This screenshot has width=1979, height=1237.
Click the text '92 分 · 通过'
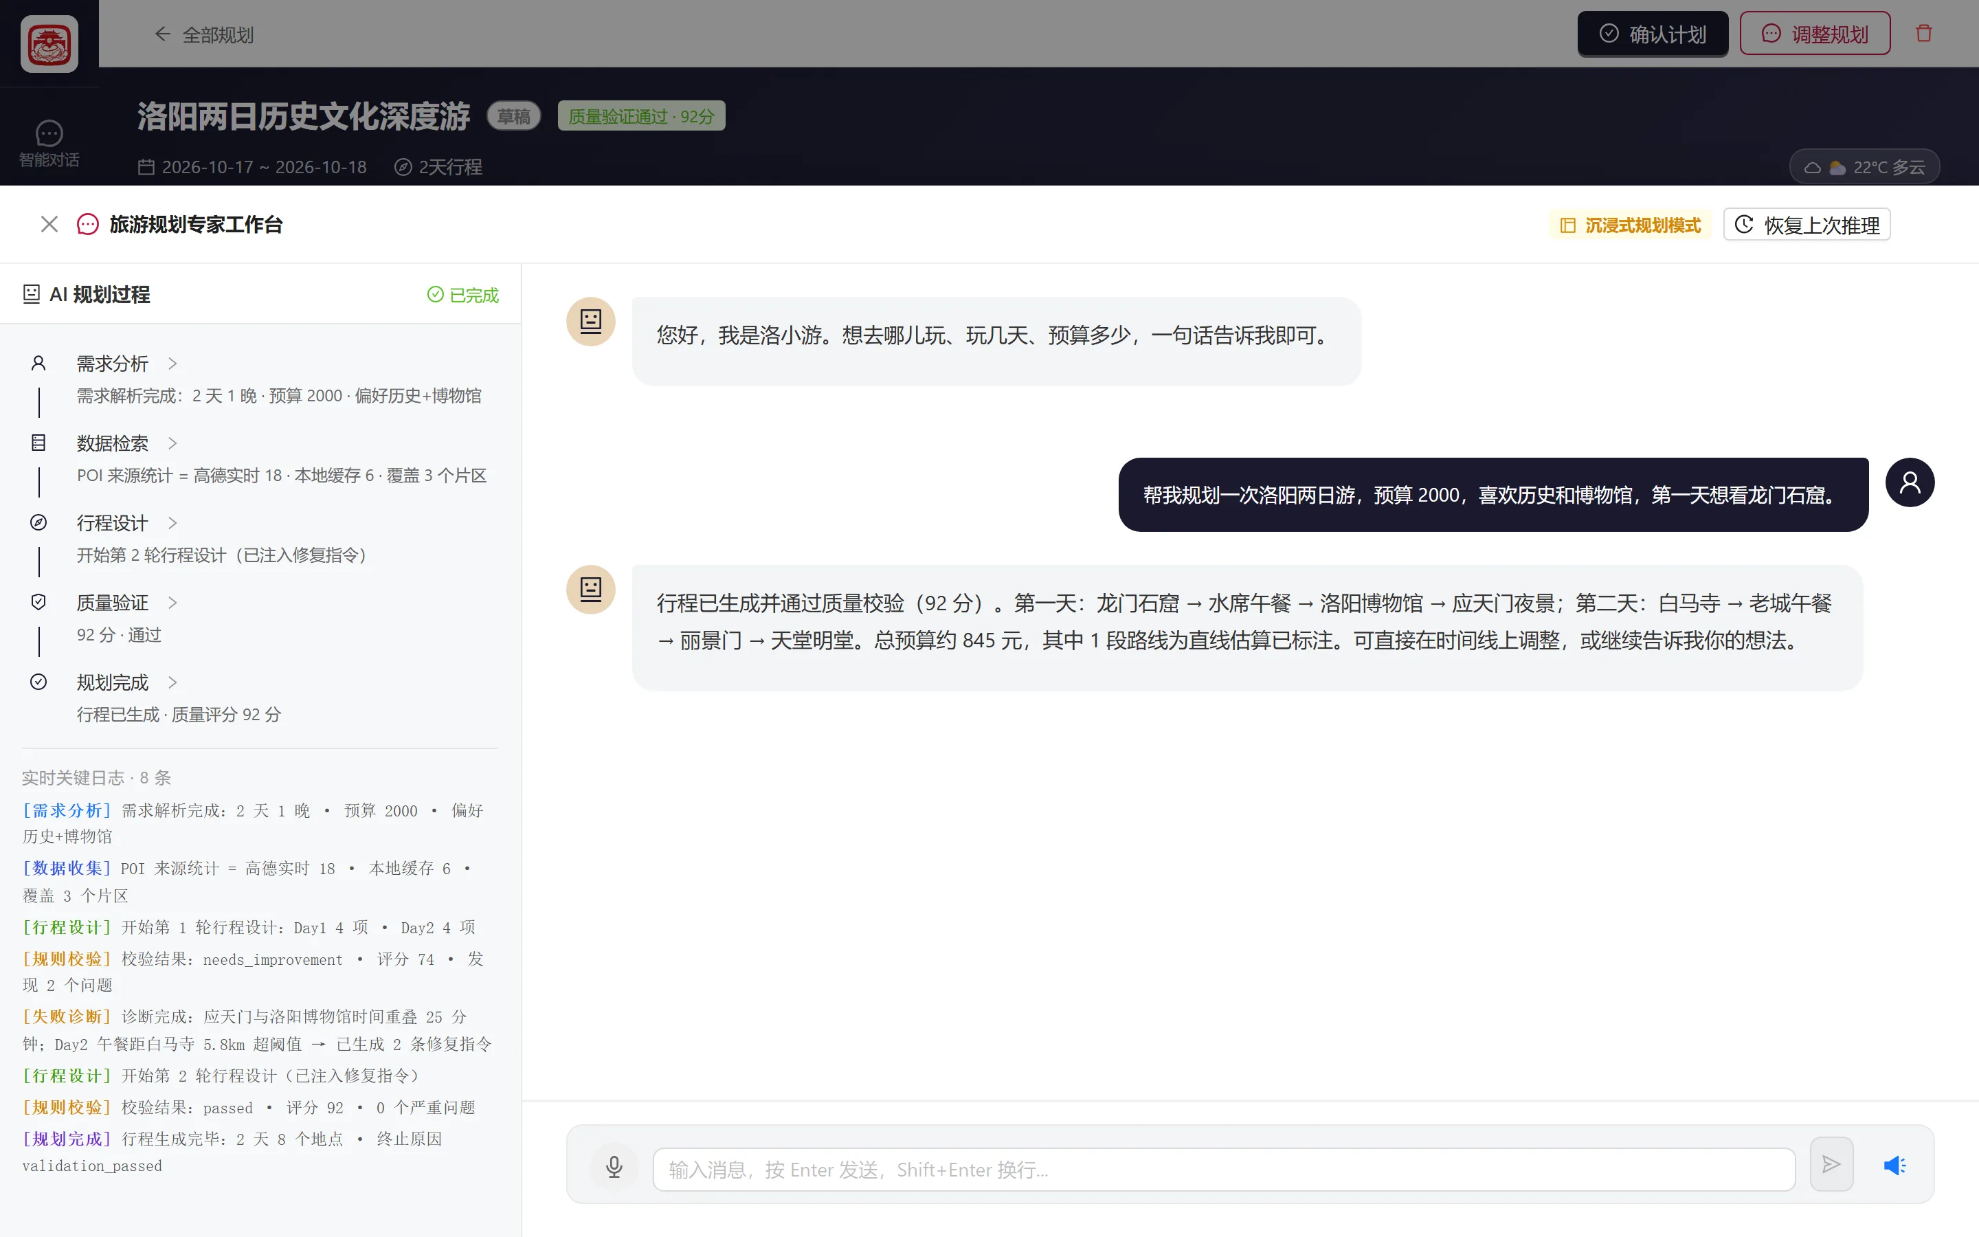point(120,635)
